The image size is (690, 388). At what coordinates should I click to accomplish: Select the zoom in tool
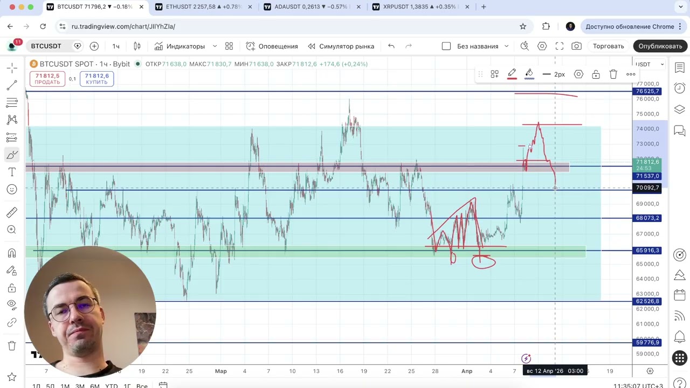pyautogui.click(x=12, y=230)
